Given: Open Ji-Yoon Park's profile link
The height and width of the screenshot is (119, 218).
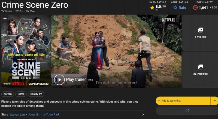Looking at the screenshot, I should tap(51, 115).
